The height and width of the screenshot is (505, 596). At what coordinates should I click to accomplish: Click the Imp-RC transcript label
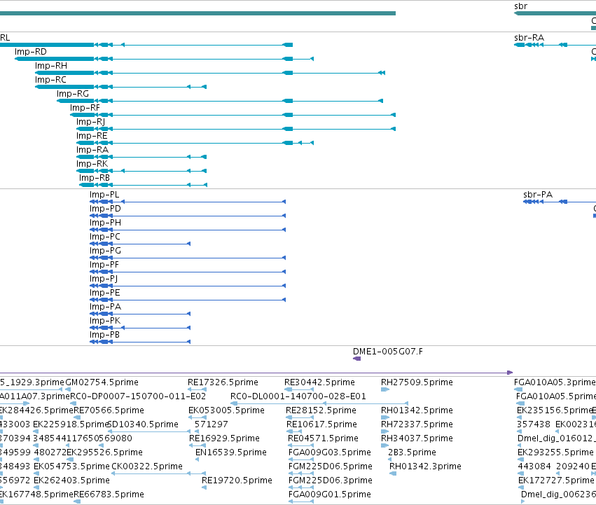click(x=50, y=80)
